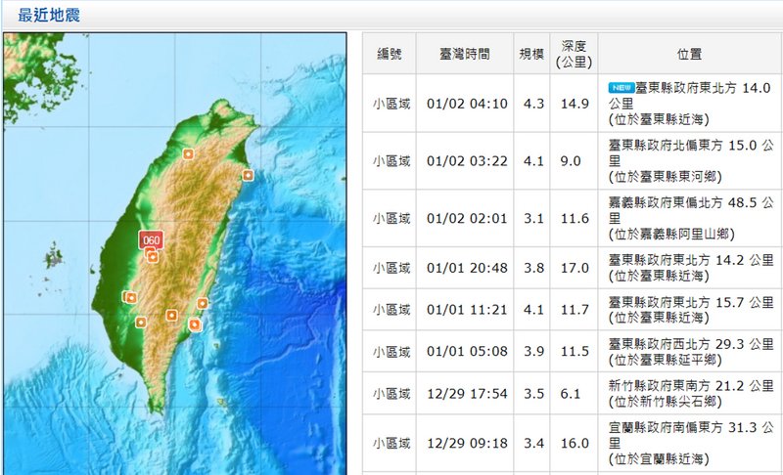The image size is (783, 475).
Task: Click 小區域 in the 12/29 09:18 row
Action: (x=391, y=443)
